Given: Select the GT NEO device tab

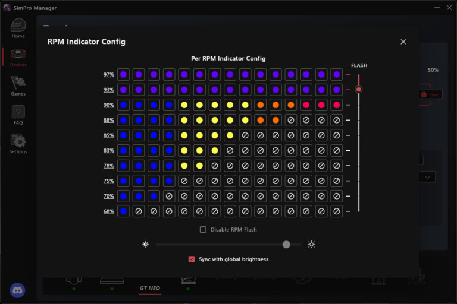Looking at the screenshot, I should pyautogui.click(x=150, y=288).
